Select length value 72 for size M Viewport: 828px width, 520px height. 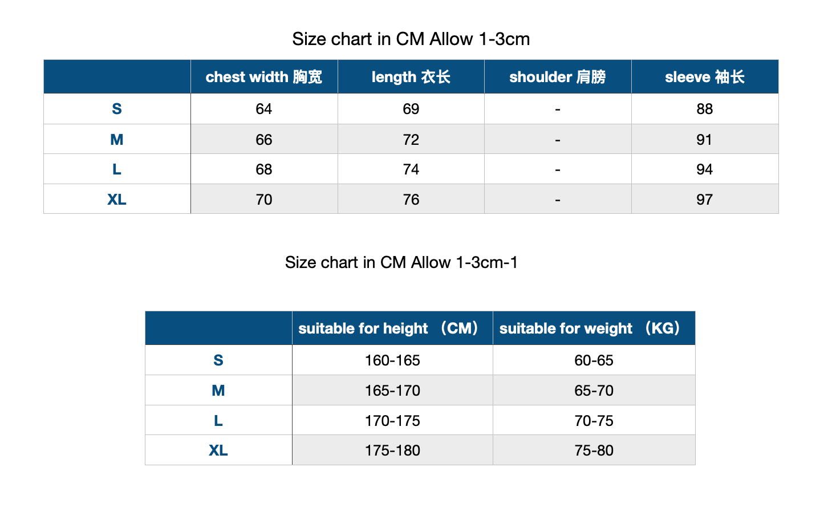tap(411, 139)
